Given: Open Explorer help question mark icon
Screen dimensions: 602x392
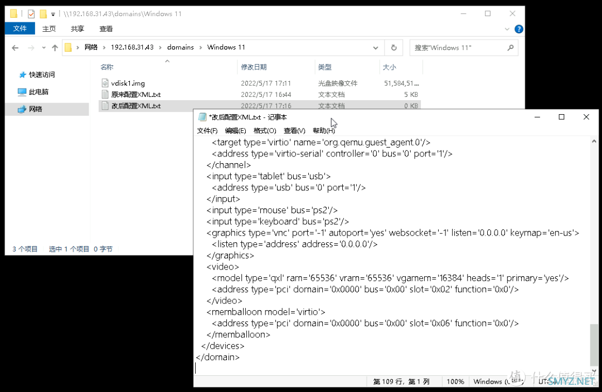Looking at the screenshot, I should 519,29.
